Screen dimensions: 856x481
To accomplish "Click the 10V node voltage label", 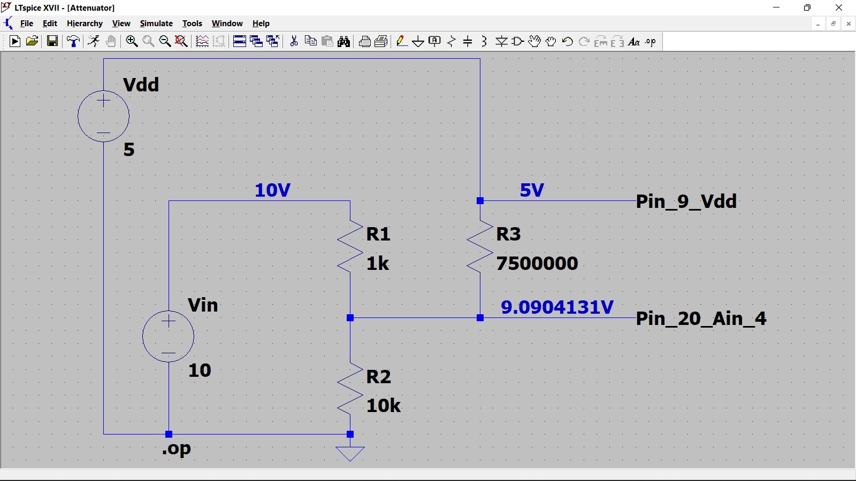I will coord(273,190).
